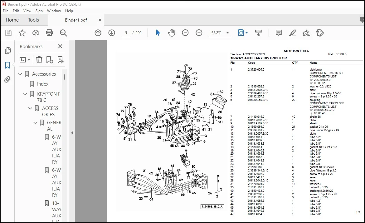365x223 pixels.
Task: Select the KRYPTON F 78 C bookmark
Action: pos(48,97)
